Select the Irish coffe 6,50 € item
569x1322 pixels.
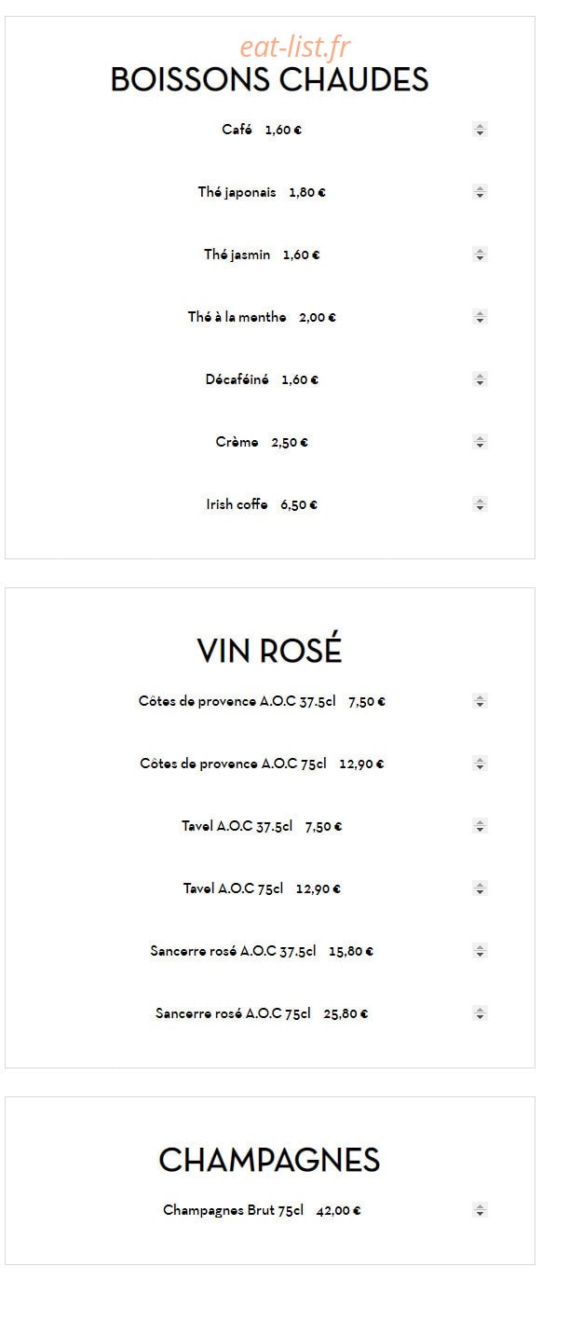coord(262,504)
